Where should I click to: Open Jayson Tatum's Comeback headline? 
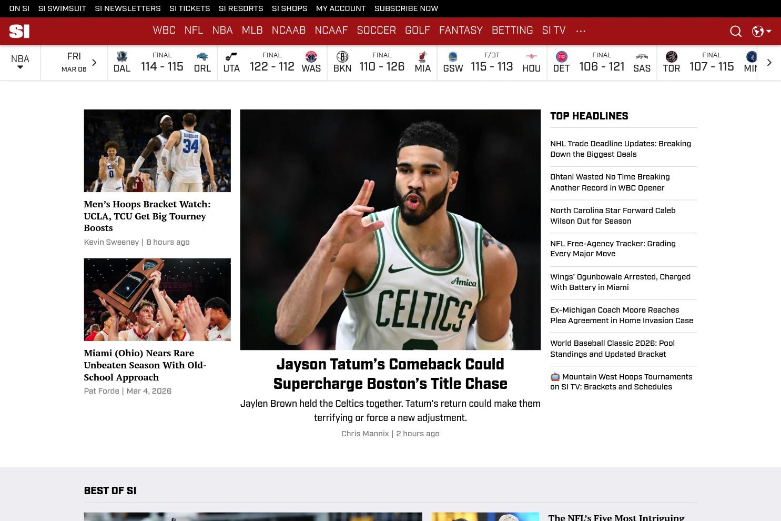(x=390, y=374)
